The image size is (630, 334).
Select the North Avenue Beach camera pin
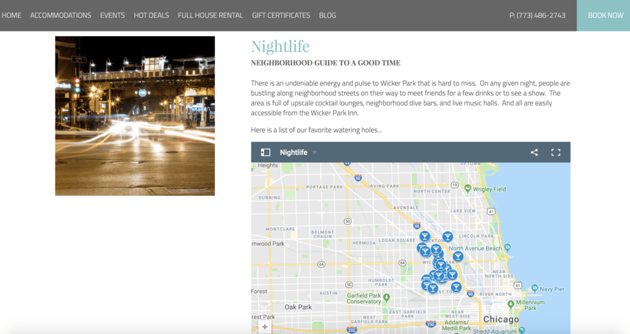(508, 247)
